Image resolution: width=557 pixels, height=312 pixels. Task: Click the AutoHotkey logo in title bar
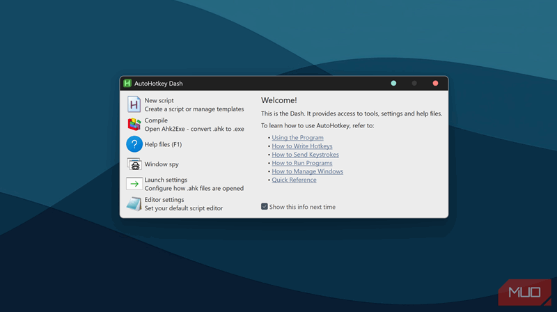tap(127, 84)
